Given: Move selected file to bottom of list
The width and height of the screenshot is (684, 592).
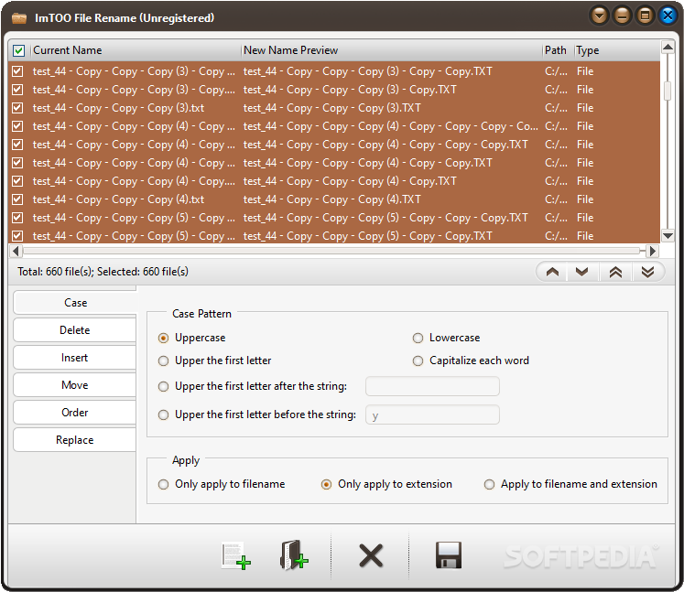Looking at the screenshot, I should coord(647,272).
